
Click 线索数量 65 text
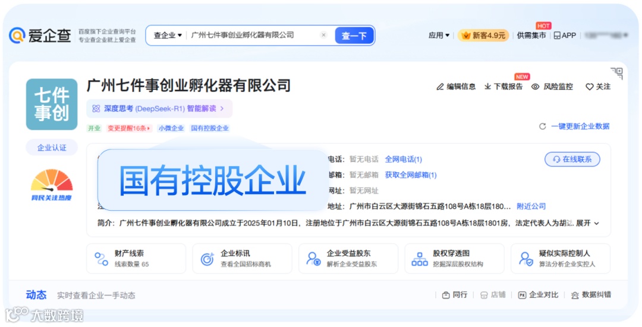131,265
